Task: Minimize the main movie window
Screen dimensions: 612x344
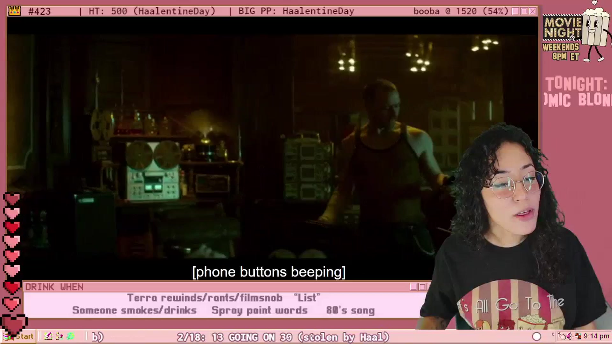Action: pyautogui.click(x=515, y=11)
